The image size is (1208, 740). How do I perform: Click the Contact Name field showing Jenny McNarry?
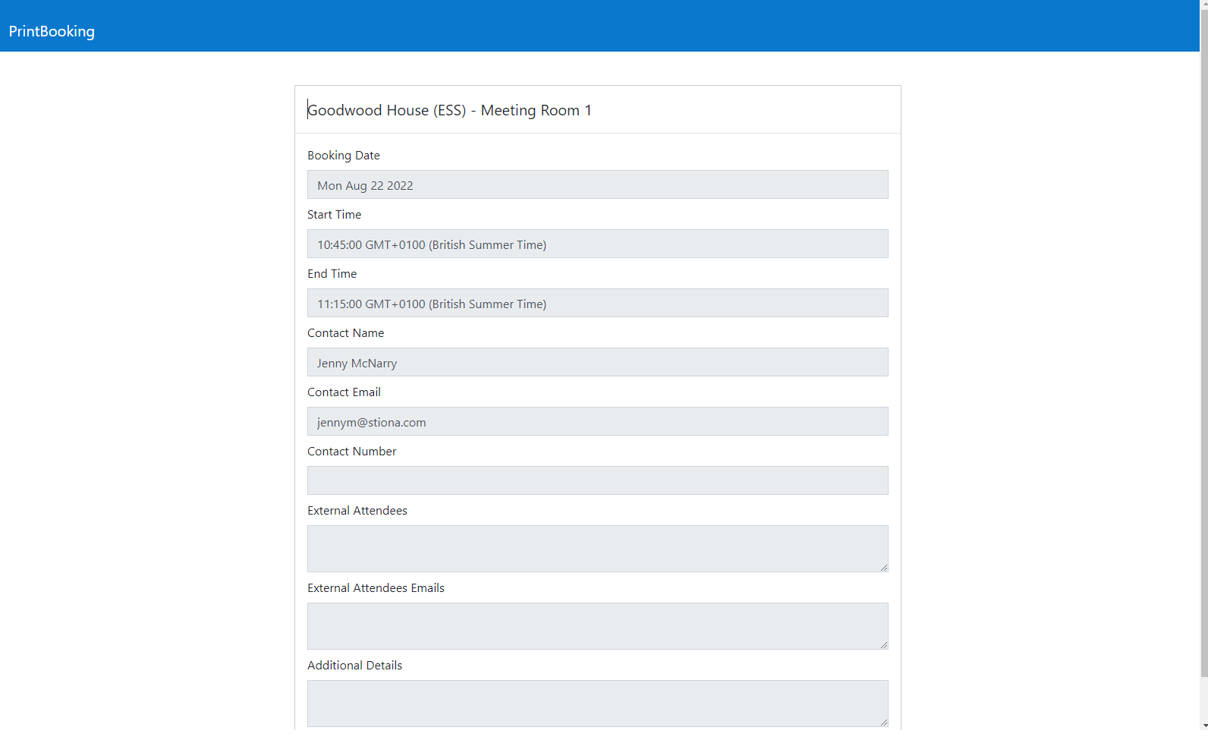pyautogui.click(x=597, y=363)
